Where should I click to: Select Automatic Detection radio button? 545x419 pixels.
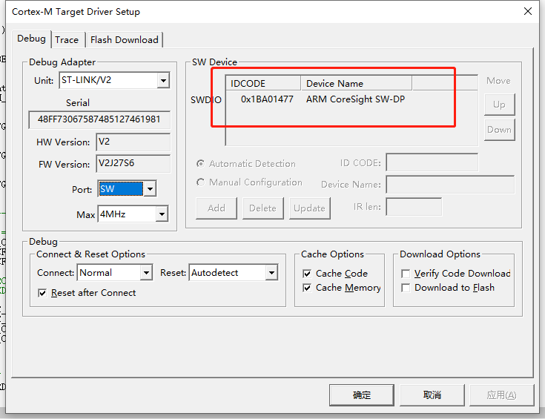(200, 163)
